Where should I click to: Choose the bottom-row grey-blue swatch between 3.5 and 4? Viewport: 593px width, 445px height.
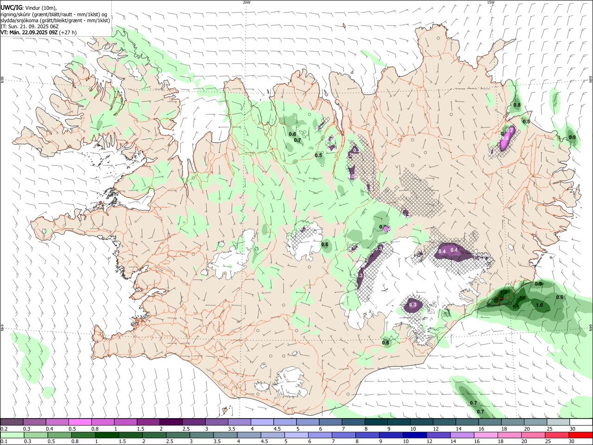(x=225, y=435)
